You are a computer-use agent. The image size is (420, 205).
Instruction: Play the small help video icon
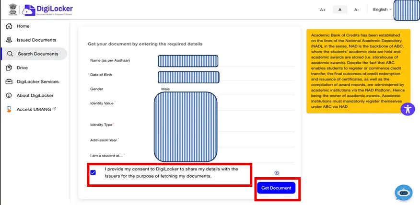point(277,173)
